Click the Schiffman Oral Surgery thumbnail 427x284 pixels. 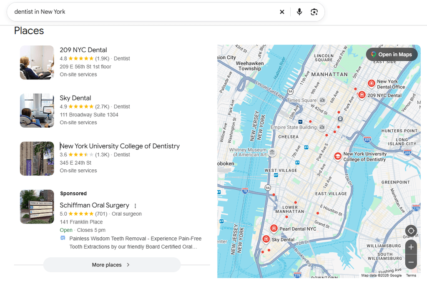point(37,207)
